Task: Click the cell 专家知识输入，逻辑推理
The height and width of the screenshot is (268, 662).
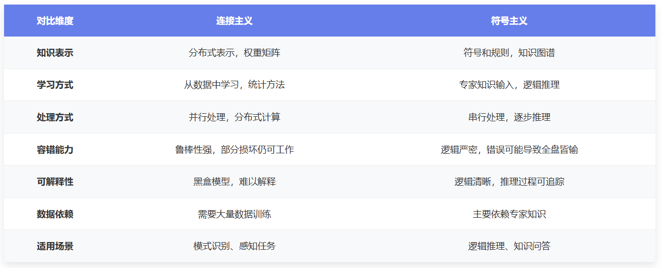Action: click(509, 85)
